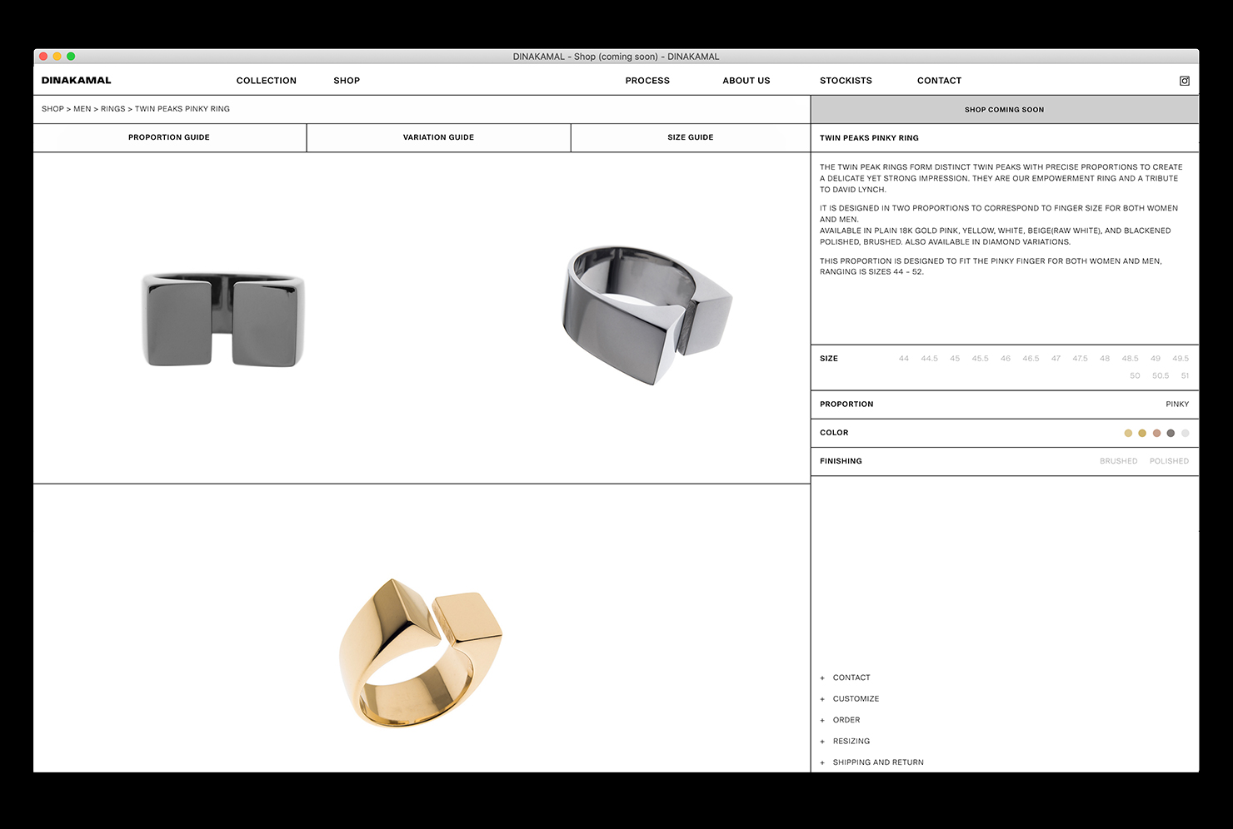Go to the PROCESS page
1233x829 pixels.
[647, 81]
